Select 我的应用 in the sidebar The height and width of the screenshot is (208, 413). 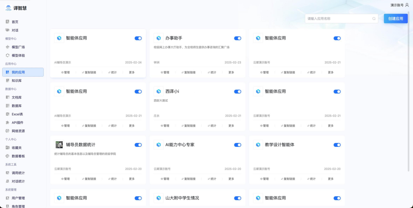(x=23, y=72)
